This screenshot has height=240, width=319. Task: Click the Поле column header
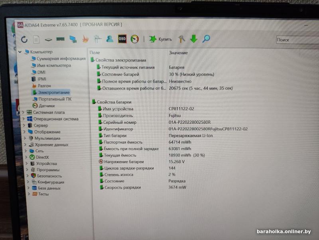click(95, 53)
